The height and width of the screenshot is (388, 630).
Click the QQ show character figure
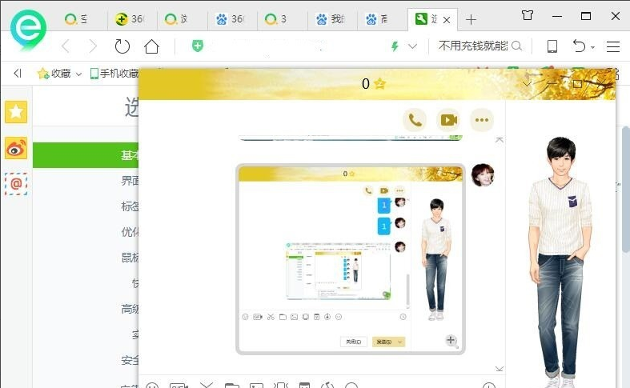click(560, 261)
